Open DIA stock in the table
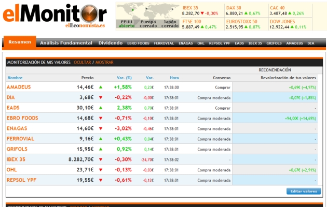This screenshot has height=207, width=327. click(x=10, y=97)
